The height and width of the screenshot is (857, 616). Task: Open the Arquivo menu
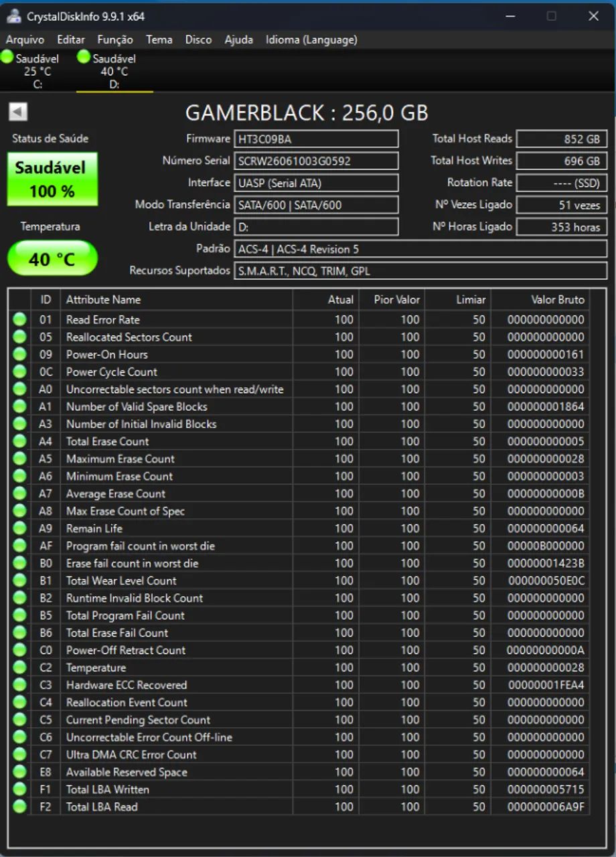25,40
